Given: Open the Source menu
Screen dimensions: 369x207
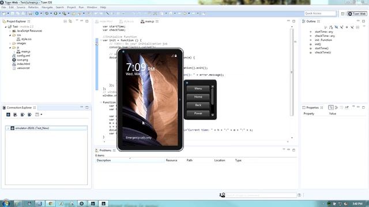Looking at the screenshot, I should coord(21,7).
